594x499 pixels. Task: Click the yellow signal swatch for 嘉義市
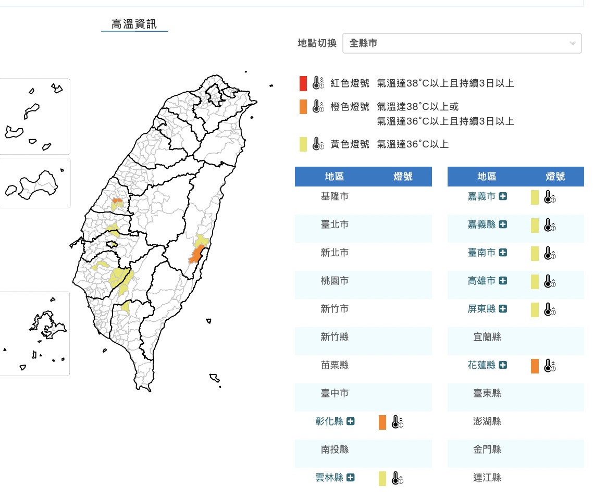point(535,197)
